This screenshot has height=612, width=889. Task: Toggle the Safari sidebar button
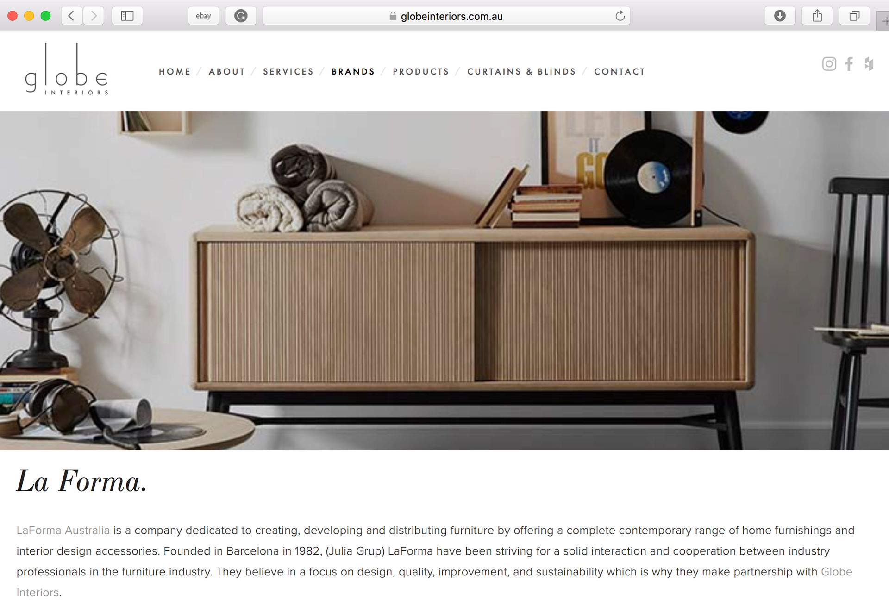pyautogui.click(x=127, y=16)
